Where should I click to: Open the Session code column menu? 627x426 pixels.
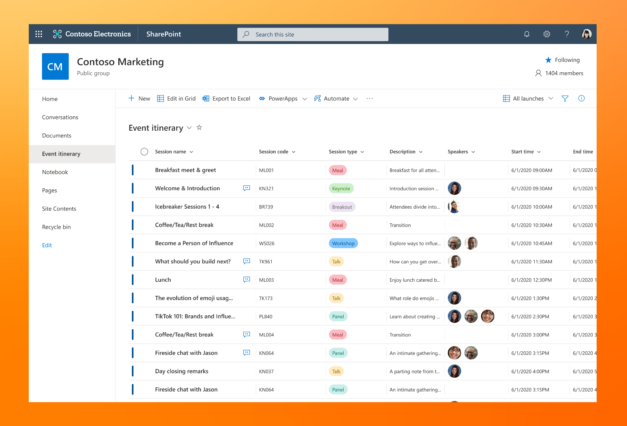tap(277, 152)
